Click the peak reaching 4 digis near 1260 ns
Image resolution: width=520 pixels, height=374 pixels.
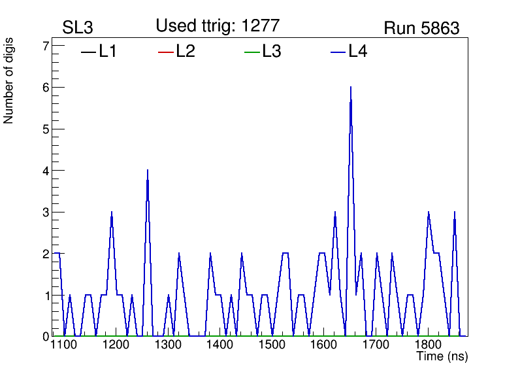[148, 171]
